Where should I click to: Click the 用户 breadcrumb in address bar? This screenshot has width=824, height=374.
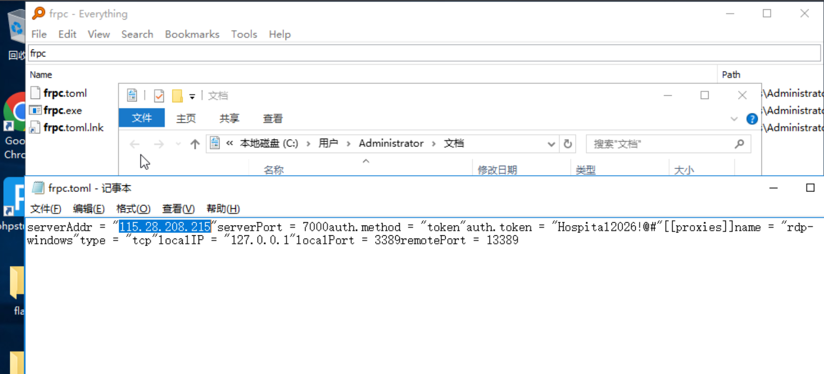(328, 143)
